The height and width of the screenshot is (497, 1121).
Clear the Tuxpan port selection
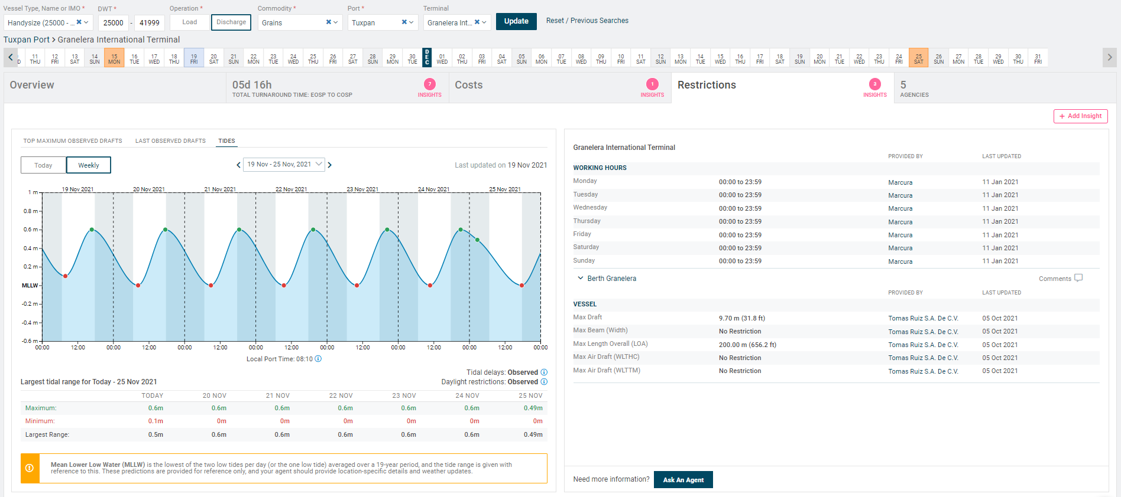tap(404, 22)
